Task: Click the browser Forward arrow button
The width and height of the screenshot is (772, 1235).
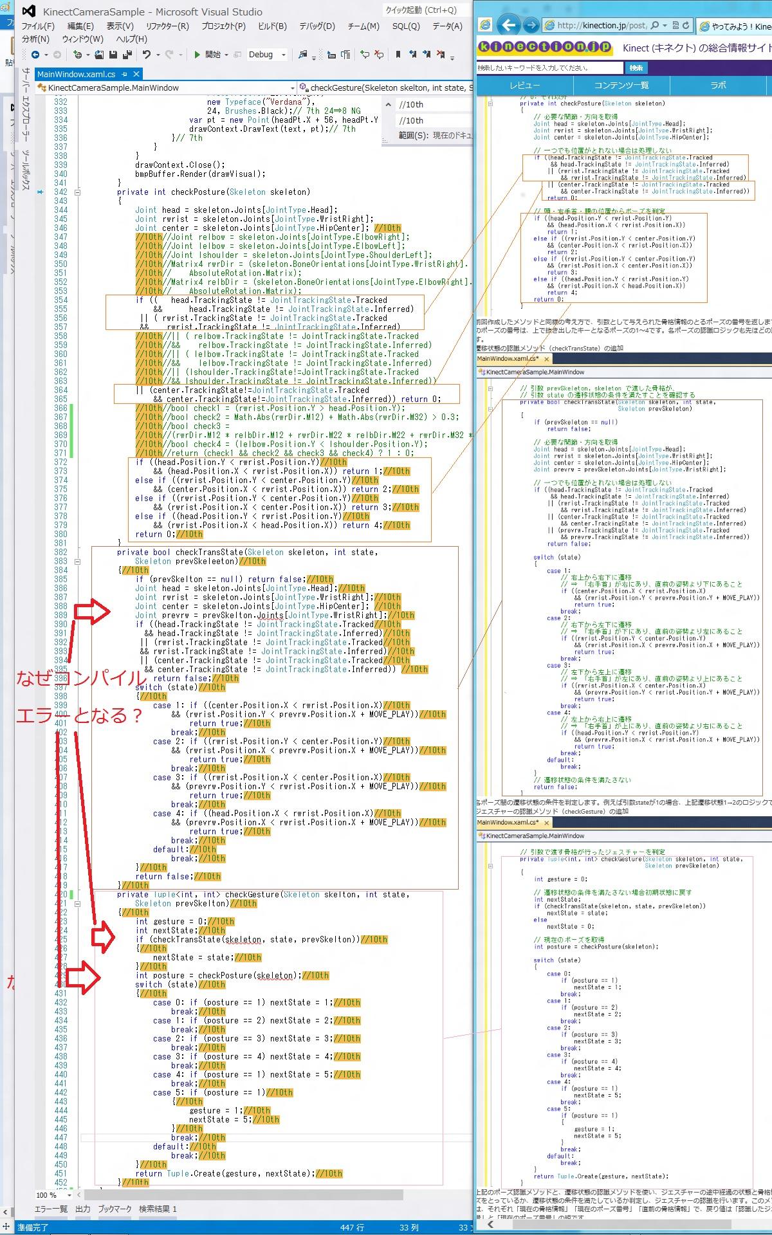Action: coord(530,25)
